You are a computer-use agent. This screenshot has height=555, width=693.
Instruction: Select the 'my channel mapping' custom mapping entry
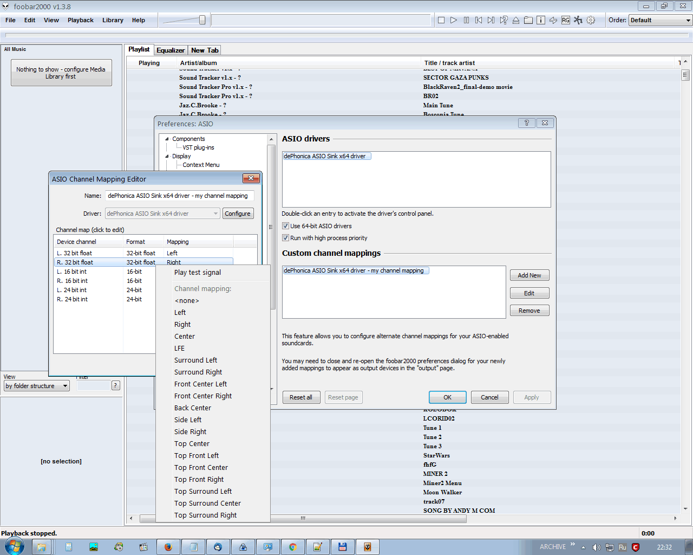click(x=356, y=270)
